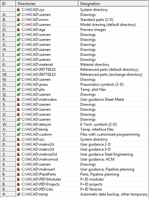
Task: Sort by the Directories column header
Action: click(47, 4)
